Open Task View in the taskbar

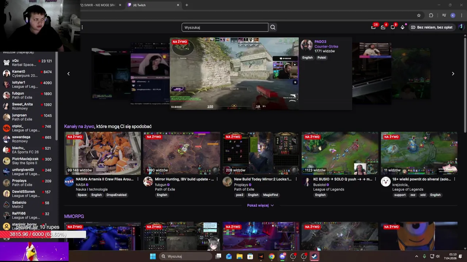[x=218, y=256]
